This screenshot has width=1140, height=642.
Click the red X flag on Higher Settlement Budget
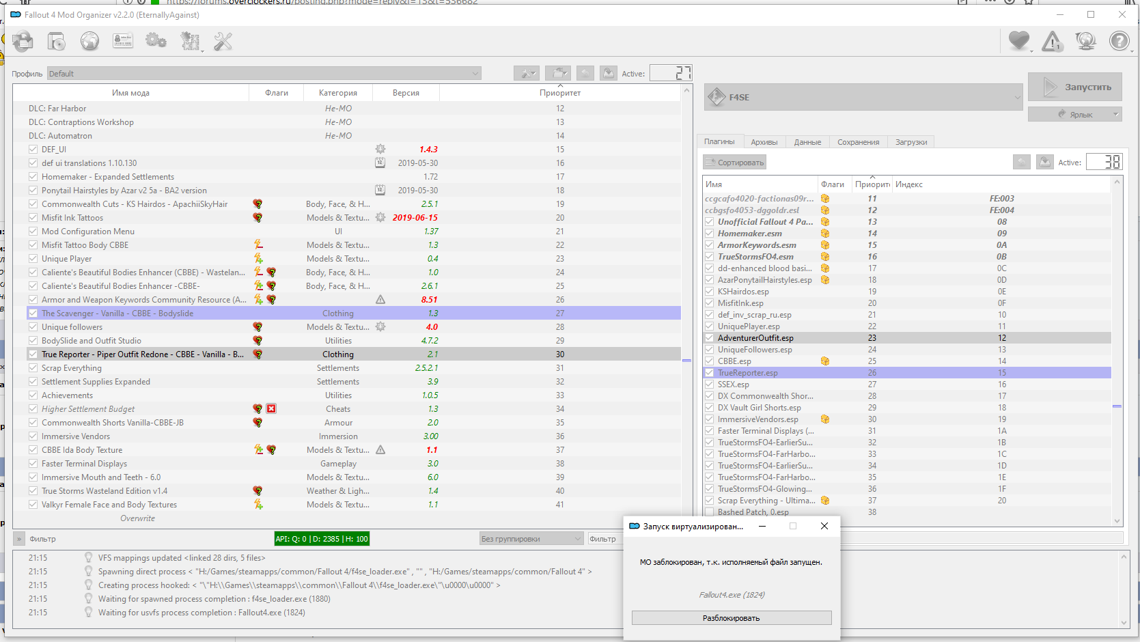click(x=271, y=409)
